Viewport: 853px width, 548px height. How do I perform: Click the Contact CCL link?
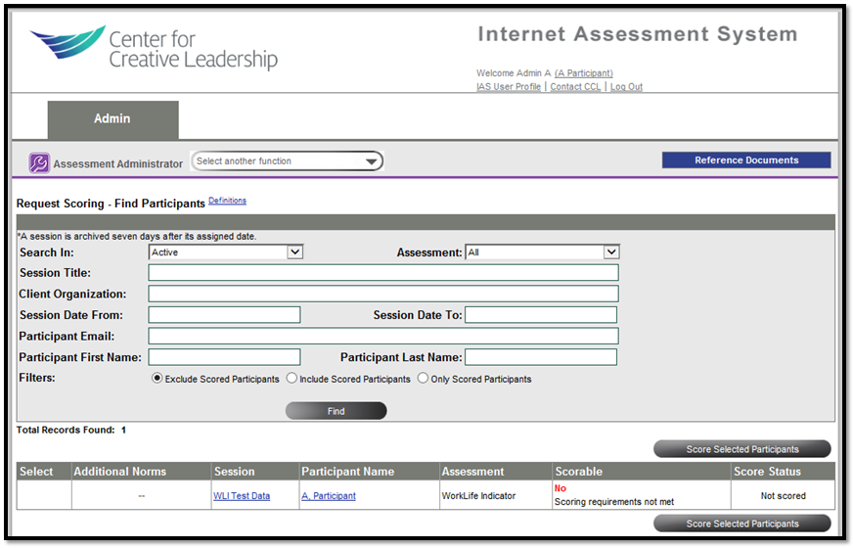click(x=575, y=87)
